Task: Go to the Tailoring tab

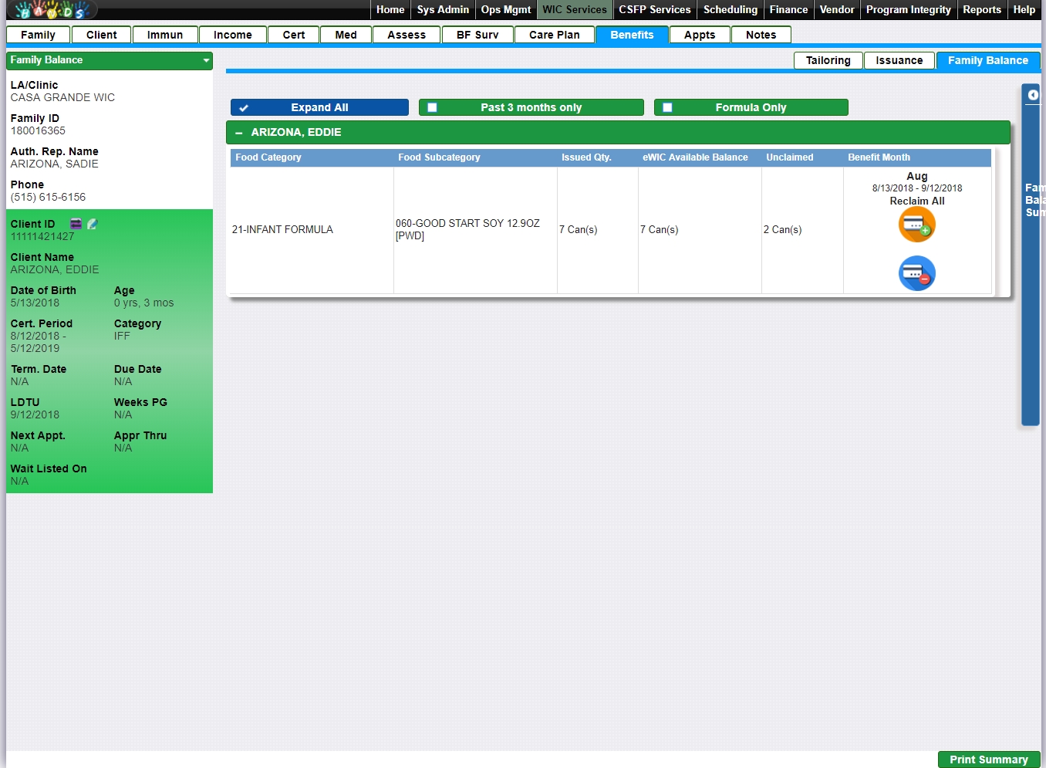Action: [828, 60]
